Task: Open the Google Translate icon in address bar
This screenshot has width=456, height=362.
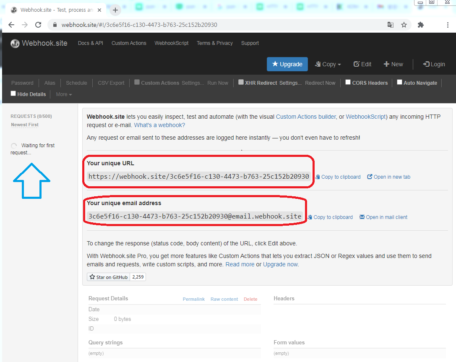Action: point(391,25)
